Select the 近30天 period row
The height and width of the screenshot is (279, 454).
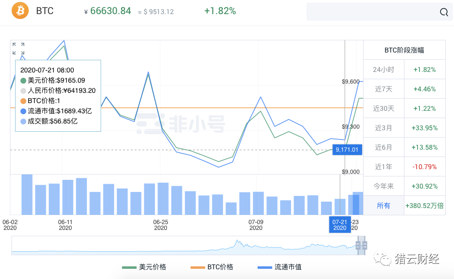[404, 108]
